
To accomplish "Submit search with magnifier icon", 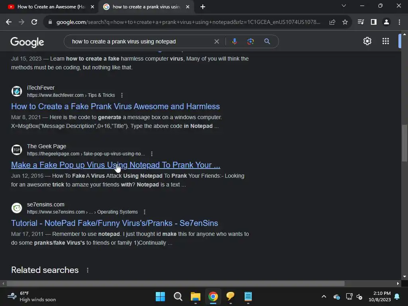I will tap(267, 41).
